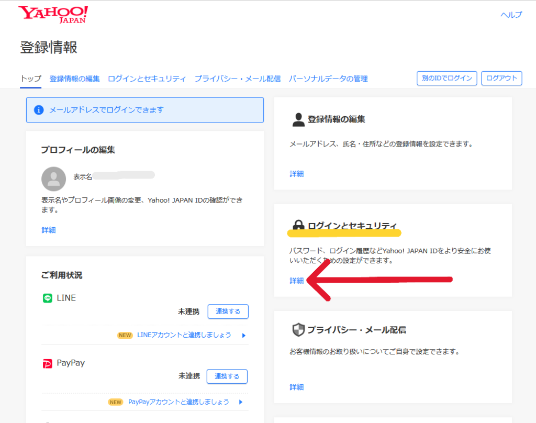Click the Yahoo! JAPAN logo
The width and height of the screenshot is (536, 423).
(x=53, y=15)
